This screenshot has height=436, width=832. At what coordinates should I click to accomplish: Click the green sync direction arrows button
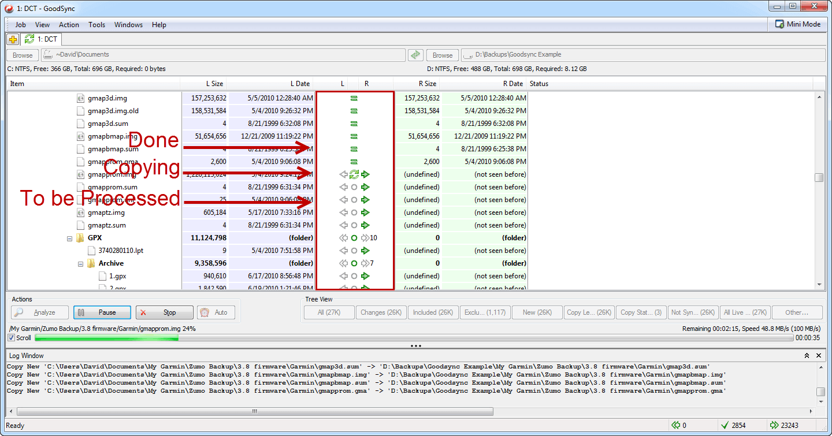[415, 55]
